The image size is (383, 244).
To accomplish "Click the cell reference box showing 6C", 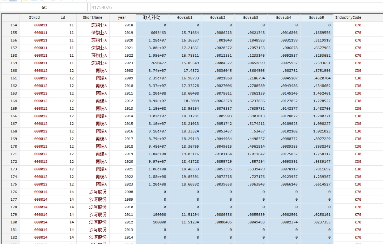I will click(x=44, y=7).
